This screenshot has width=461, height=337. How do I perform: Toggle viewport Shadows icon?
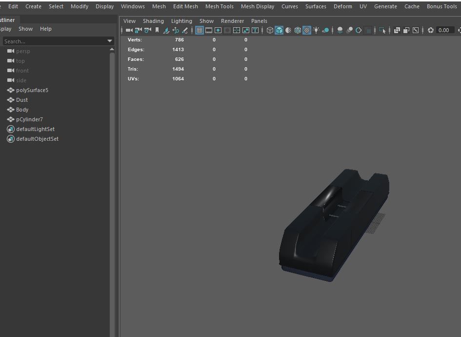[x=325, y=30]
